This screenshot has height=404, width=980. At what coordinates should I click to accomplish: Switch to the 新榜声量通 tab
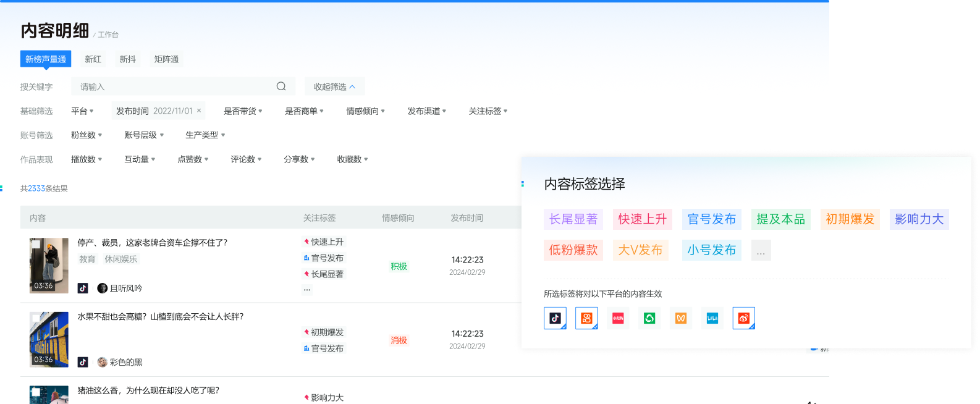tap(46, 59)
